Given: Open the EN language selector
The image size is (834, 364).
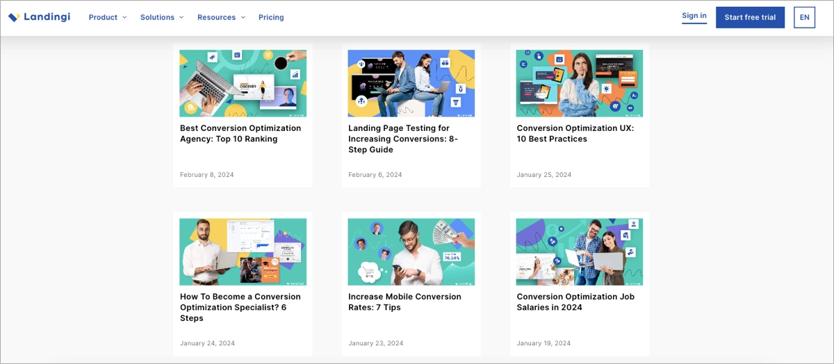Looking at the screenshot, I should 804,17.
